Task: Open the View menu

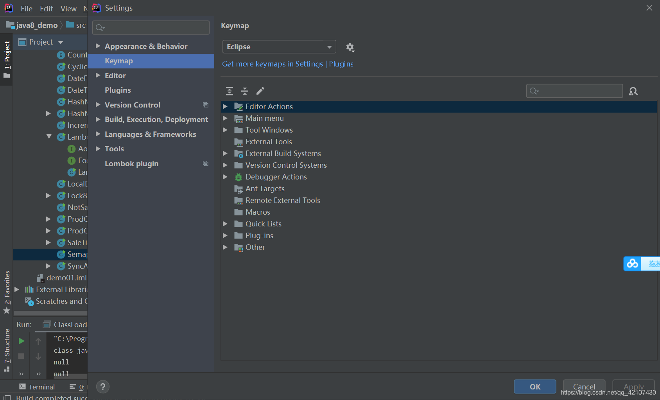Action: click(x=68, y=9)
